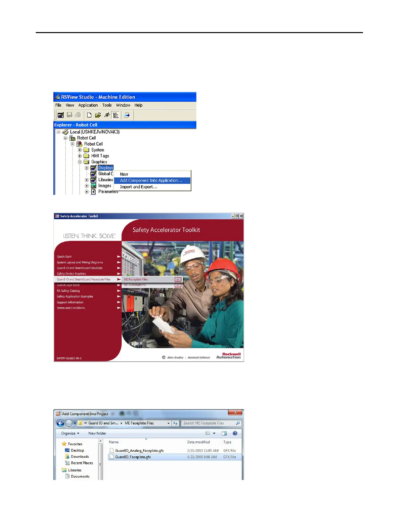Choose New from the Displays context menu
405x524 pixels.
pos(152,174)
